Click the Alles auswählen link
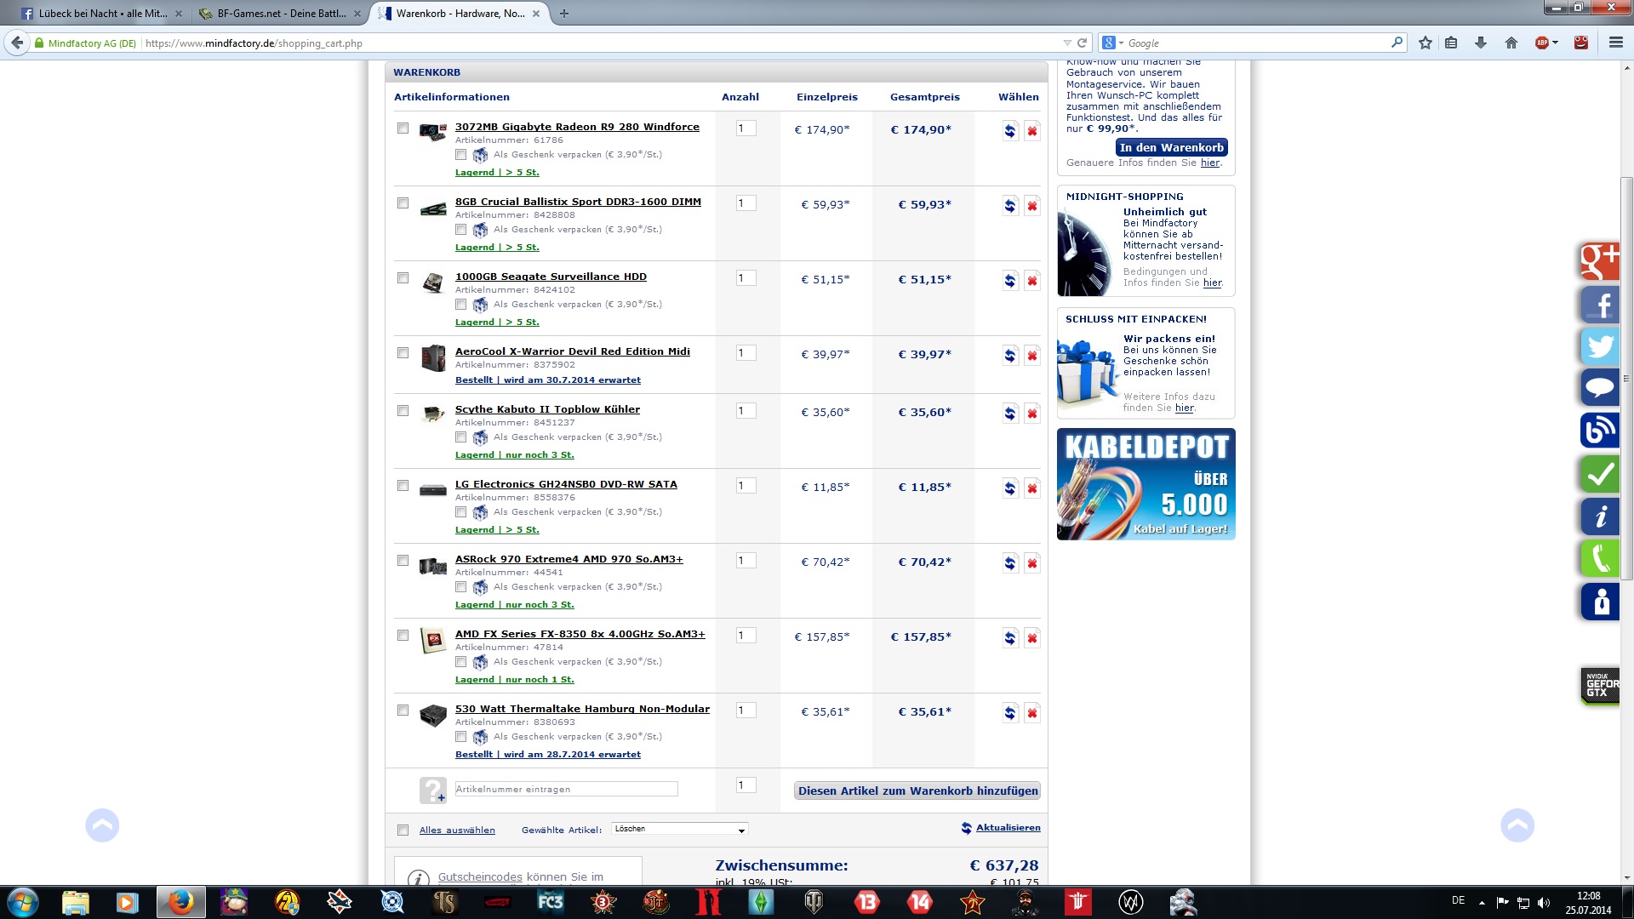 click(457, 830)
